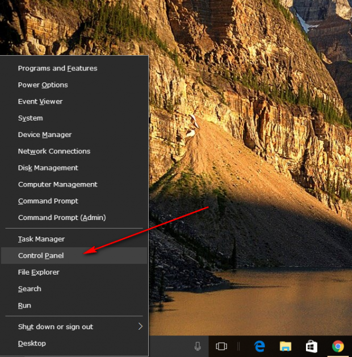Choose Desktop at the menu bottom
352x357 pixels.
pyautogui.click(x=32, y=343)
